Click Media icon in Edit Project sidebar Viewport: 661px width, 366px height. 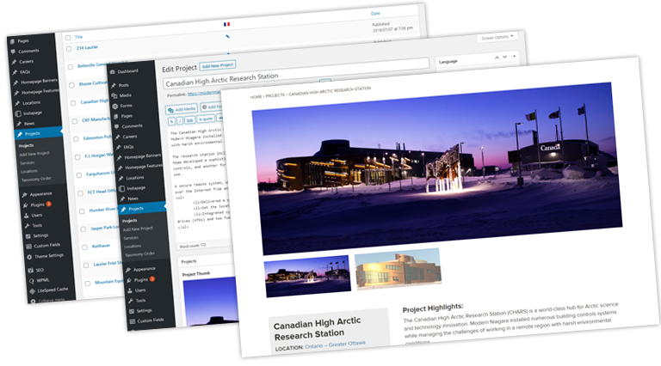(x=114, y=96)
